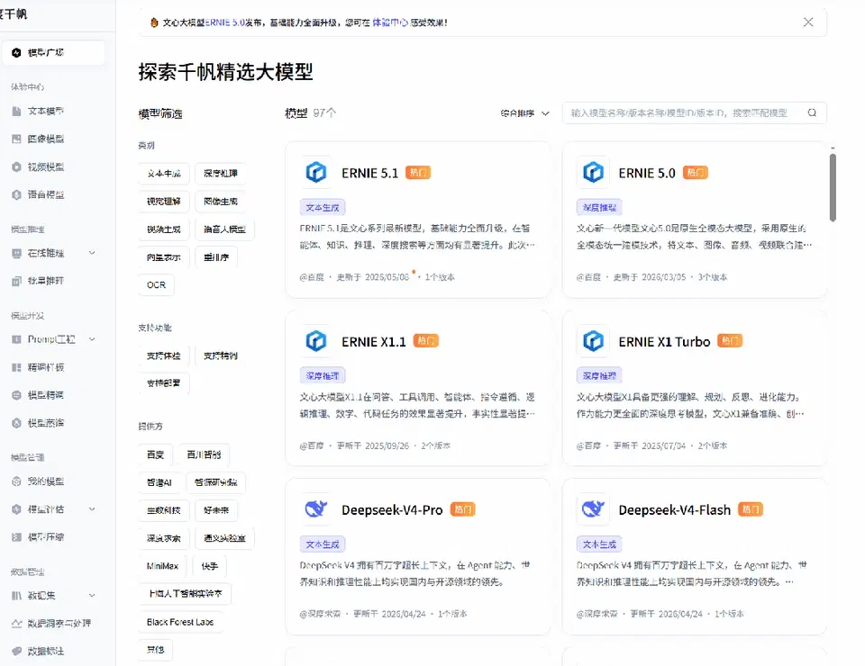The image size is (865, 666).
Task: Click the 批量推理 icon in sidebar
Action: coord(16,281)
